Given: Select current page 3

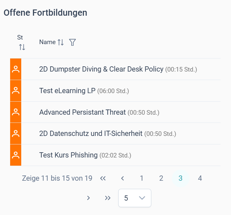Looking at the screenshot, I should [x=180, y=178].
